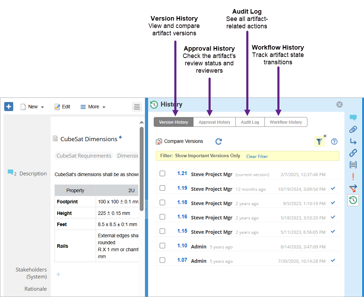Open the attachments paperclip icon
This screenshot has width=364, height=297.
pos(353,130)
